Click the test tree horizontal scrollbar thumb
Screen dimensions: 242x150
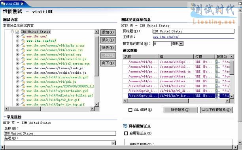(25, 109)
